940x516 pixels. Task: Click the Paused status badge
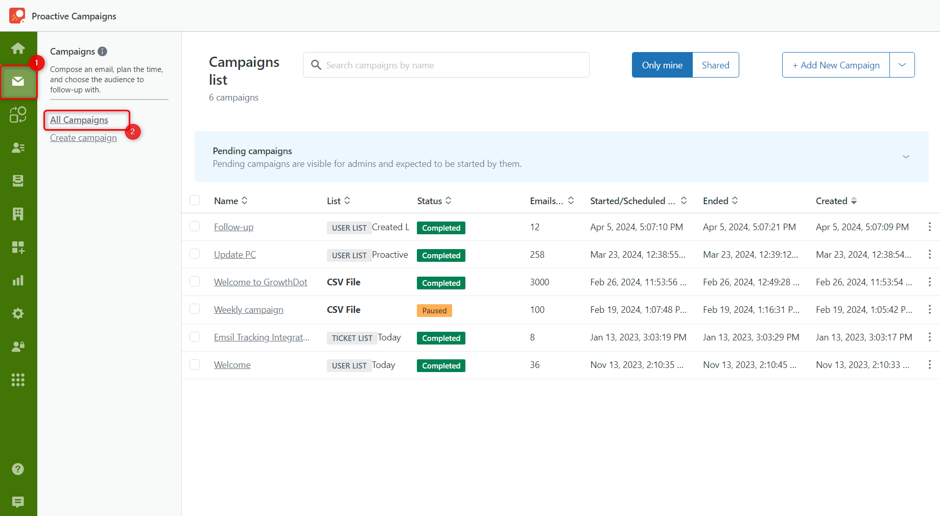434,310
